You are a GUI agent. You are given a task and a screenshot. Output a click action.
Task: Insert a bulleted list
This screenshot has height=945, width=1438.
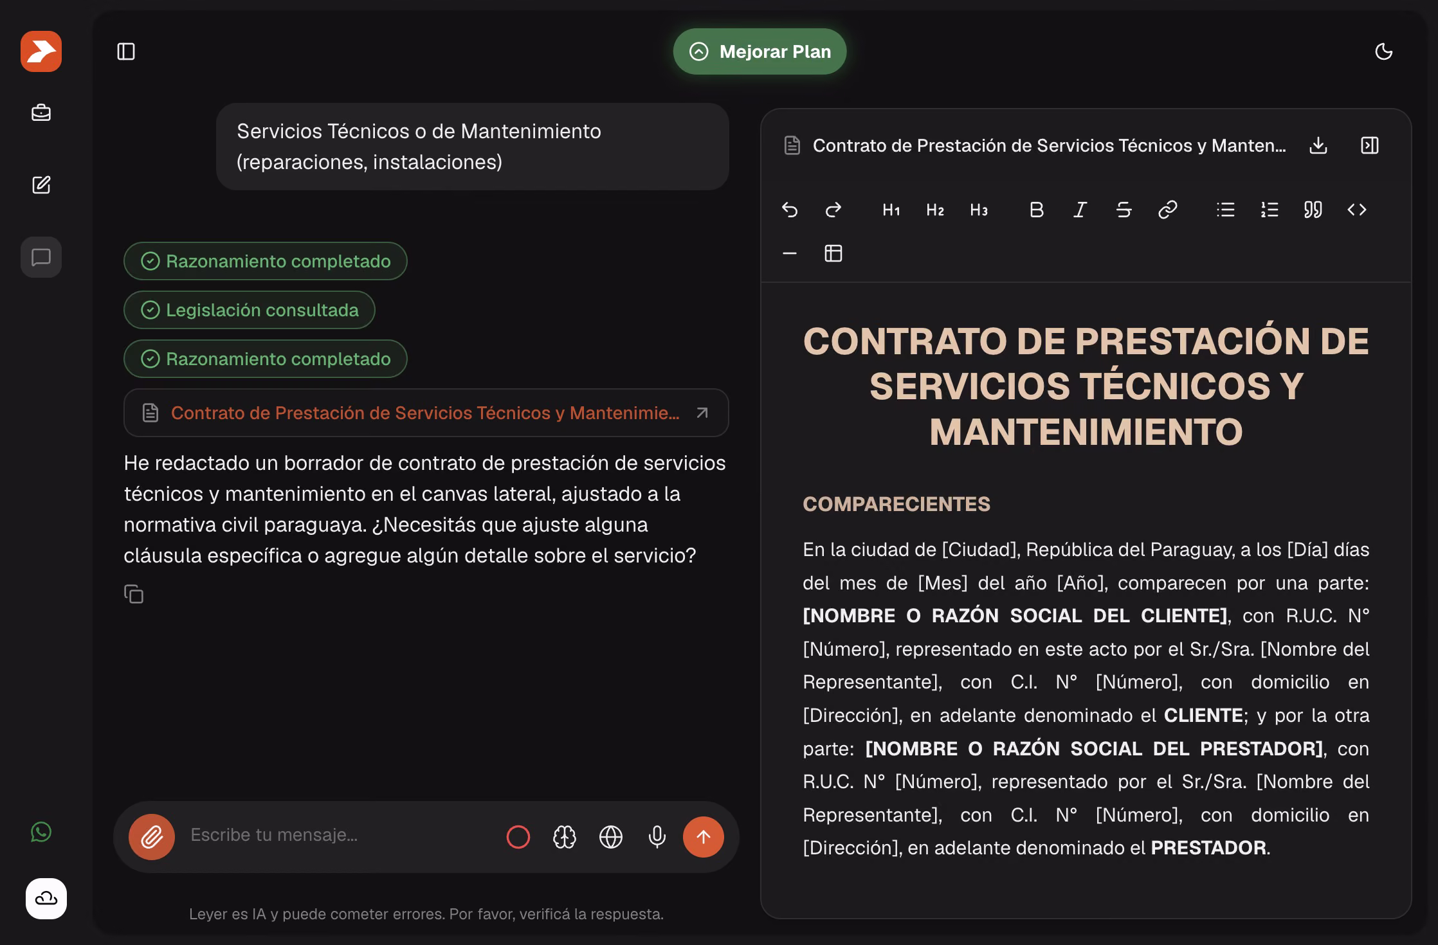(1226, 210)
